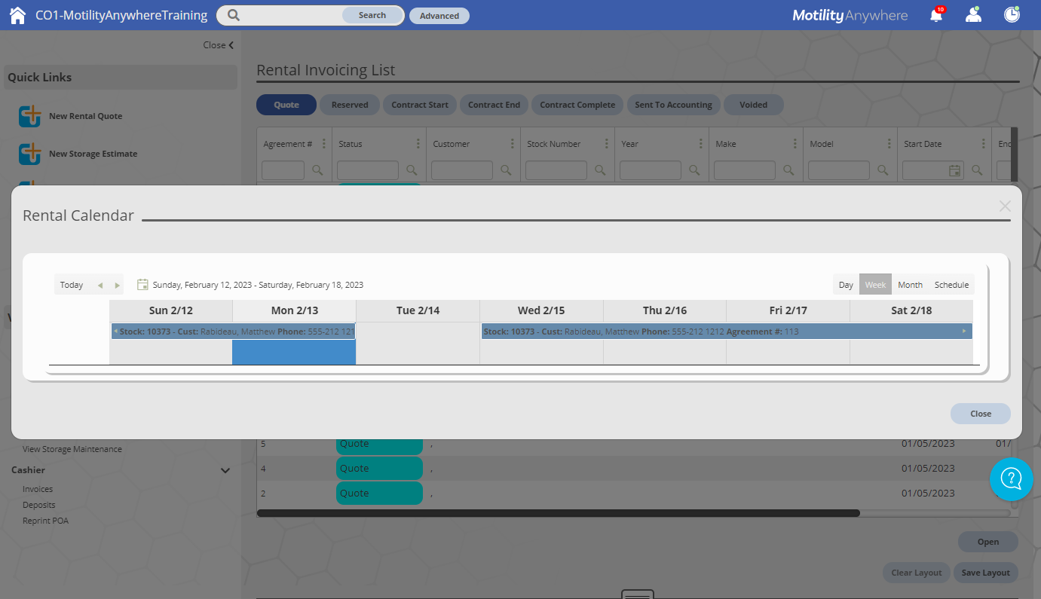
Task: Click the Search button in header
Action: point(372,15)
